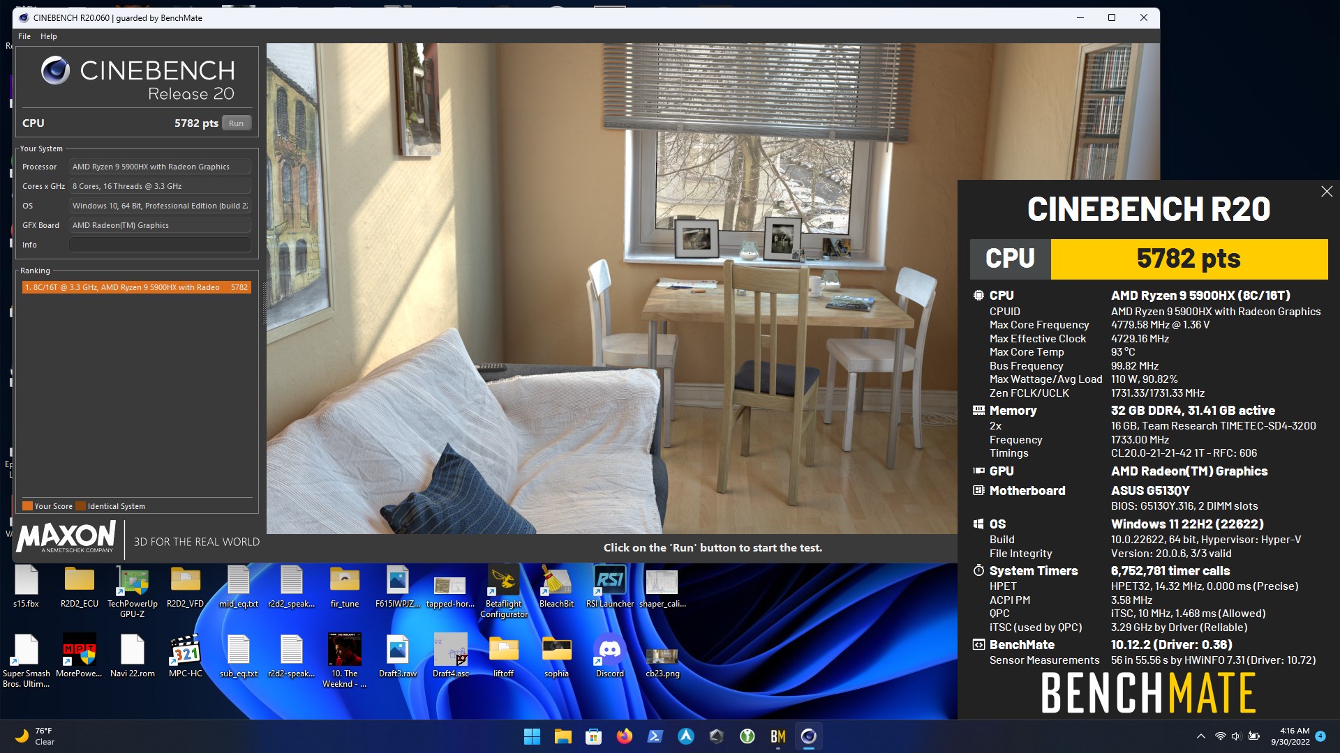Open the sophia folder
Viewport: 1340px width, 753px height.
(x=557, y=656)
